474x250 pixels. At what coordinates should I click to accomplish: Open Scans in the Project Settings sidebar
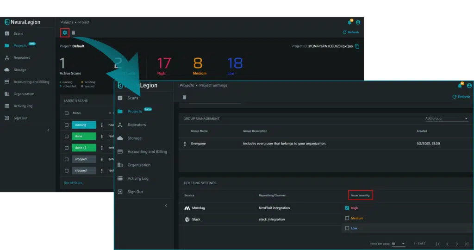point(133,98)
